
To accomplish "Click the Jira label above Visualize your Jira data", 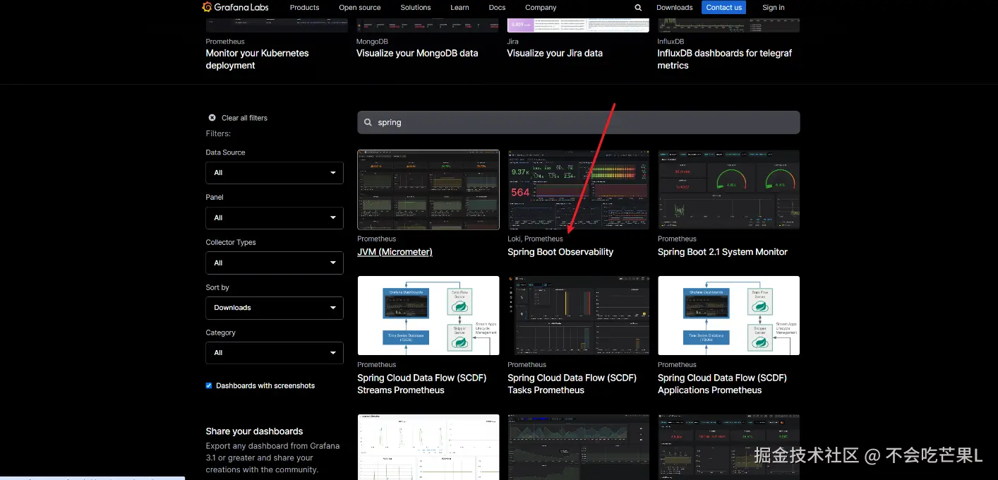I will (x=512, y=42).
